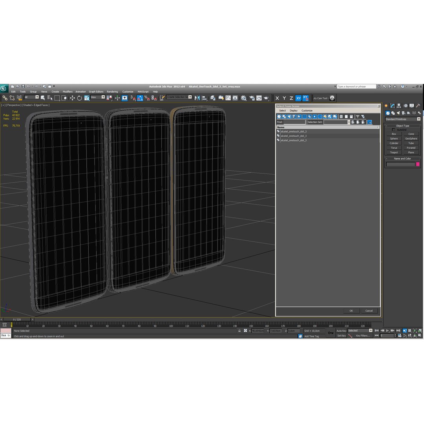
Task: Confirm with OK in Select From Scene
Action: pos(351,311)
